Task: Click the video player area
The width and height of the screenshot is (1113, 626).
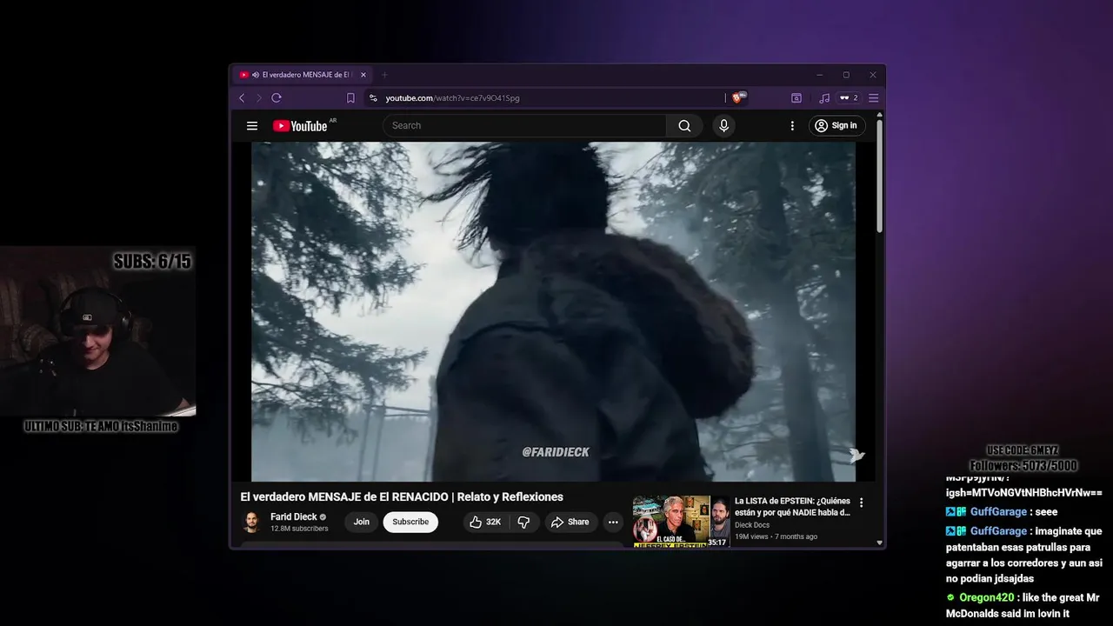Action: [x=553, y=311]
